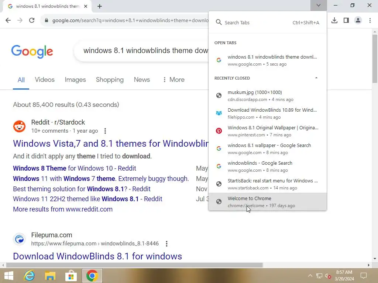The height and width of the screenshot is (283, 378).
Task: Open options dots for Filepuma result
Action: [x=166, y=244]
